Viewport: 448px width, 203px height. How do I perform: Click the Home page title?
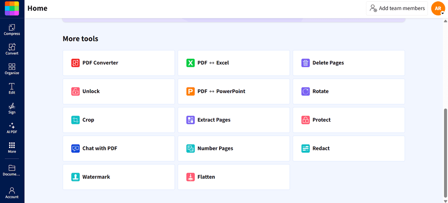tap(37, 8)
